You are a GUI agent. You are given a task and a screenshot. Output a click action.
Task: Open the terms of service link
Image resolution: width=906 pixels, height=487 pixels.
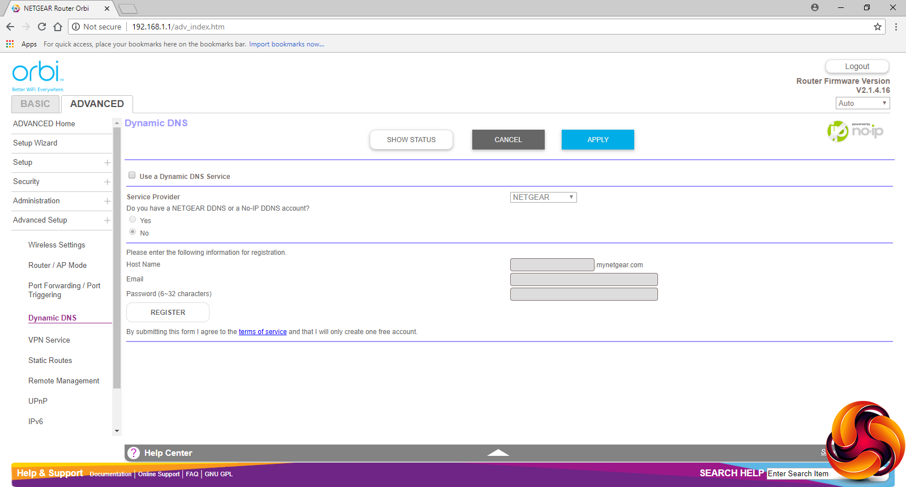tap(263, 332)
